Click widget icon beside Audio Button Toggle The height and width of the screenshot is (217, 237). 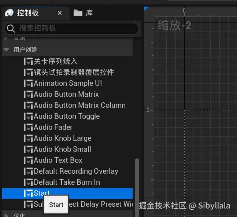coord(28,116)
